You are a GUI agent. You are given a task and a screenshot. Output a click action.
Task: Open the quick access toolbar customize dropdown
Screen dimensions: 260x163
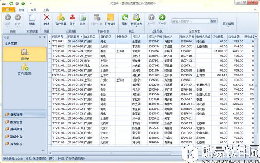(31, 3)
